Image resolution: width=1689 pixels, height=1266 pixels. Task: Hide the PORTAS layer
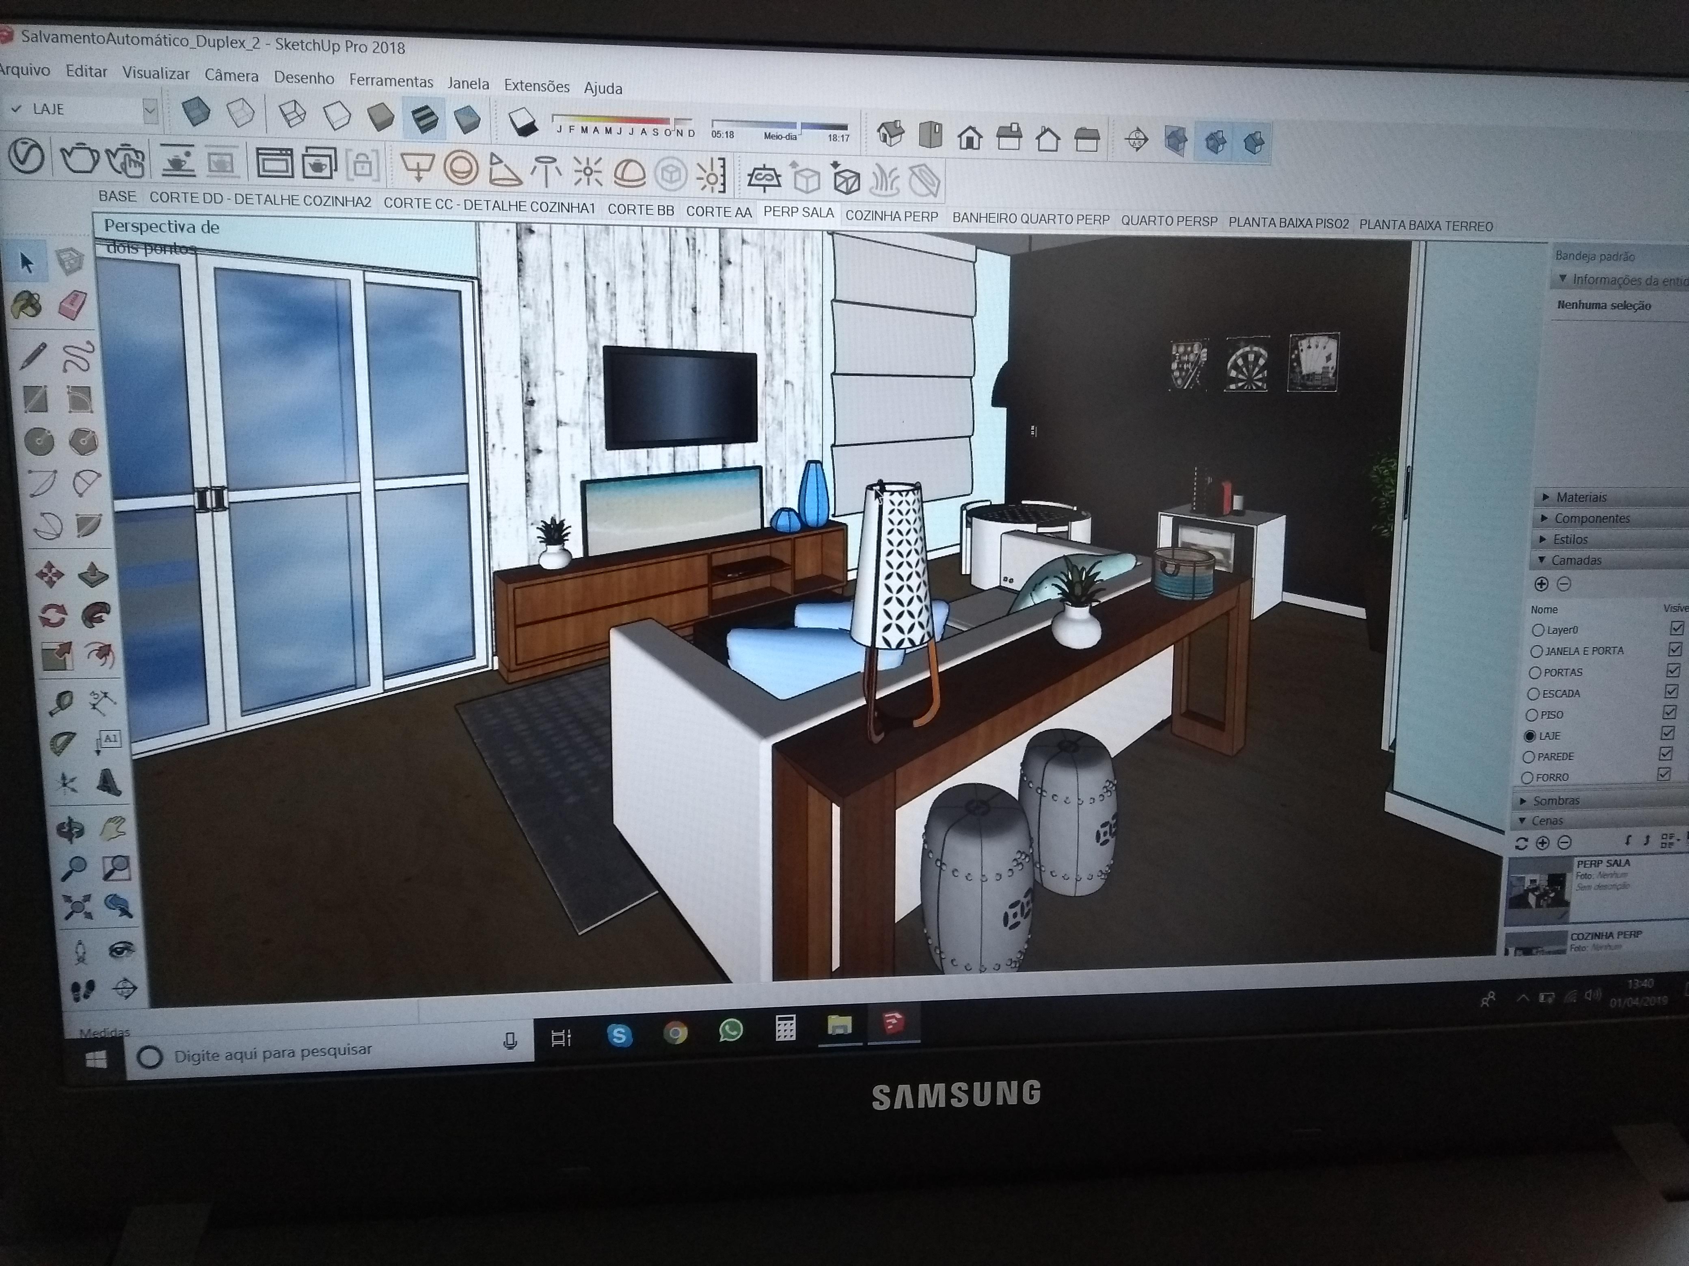coord(1674,671)
